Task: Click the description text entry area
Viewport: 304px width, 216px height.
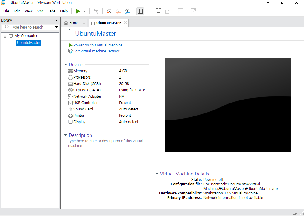Action: pyautogui.click(x=105, y=143)
